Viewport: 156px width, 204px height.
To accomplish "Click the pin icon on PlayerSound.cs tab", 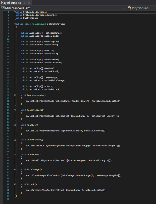I will [24, 3].
